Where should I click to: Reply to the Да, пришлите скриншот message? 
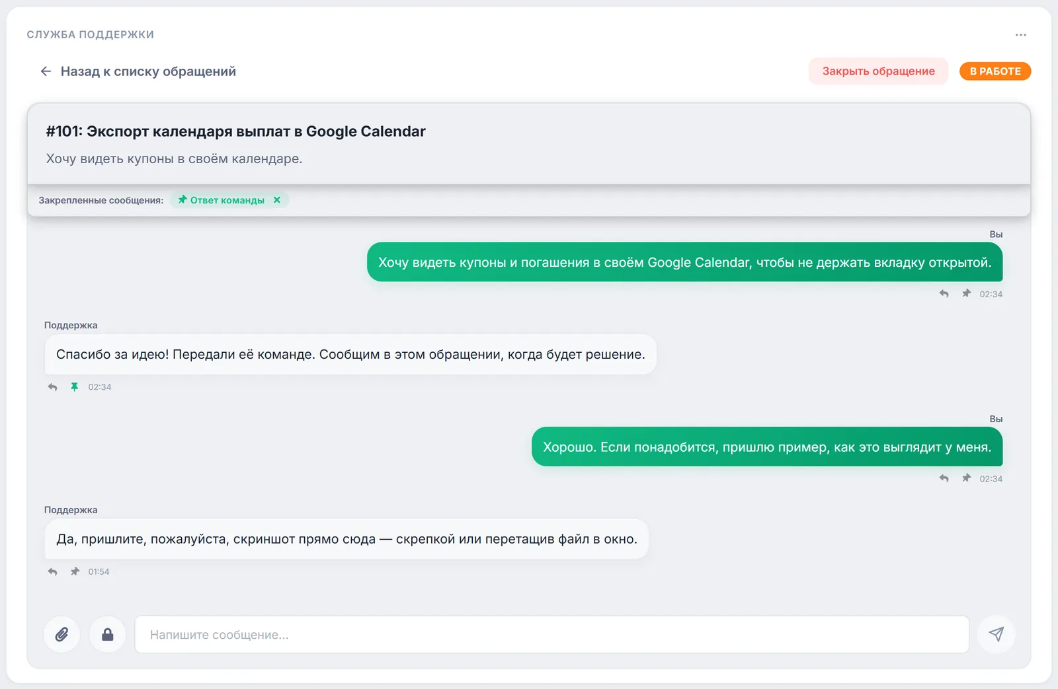[x=53, y=571]
